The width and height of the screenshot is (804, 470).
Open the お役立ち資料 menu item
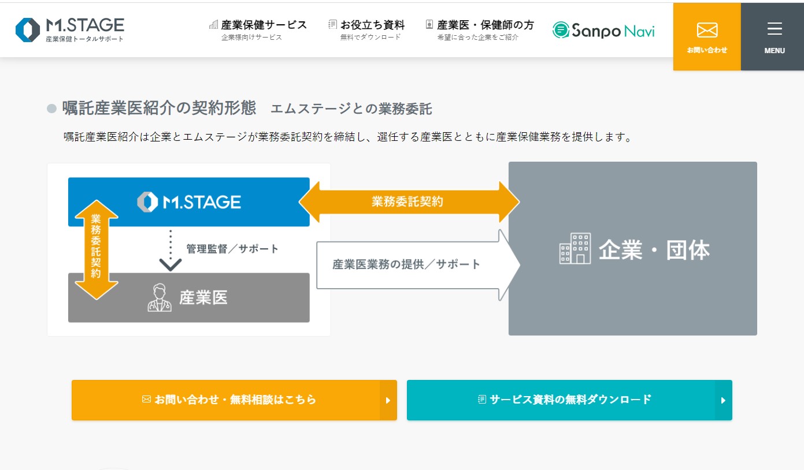372,25
